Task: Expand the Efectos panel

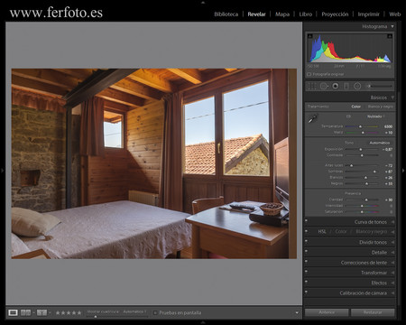Action: 392,283
